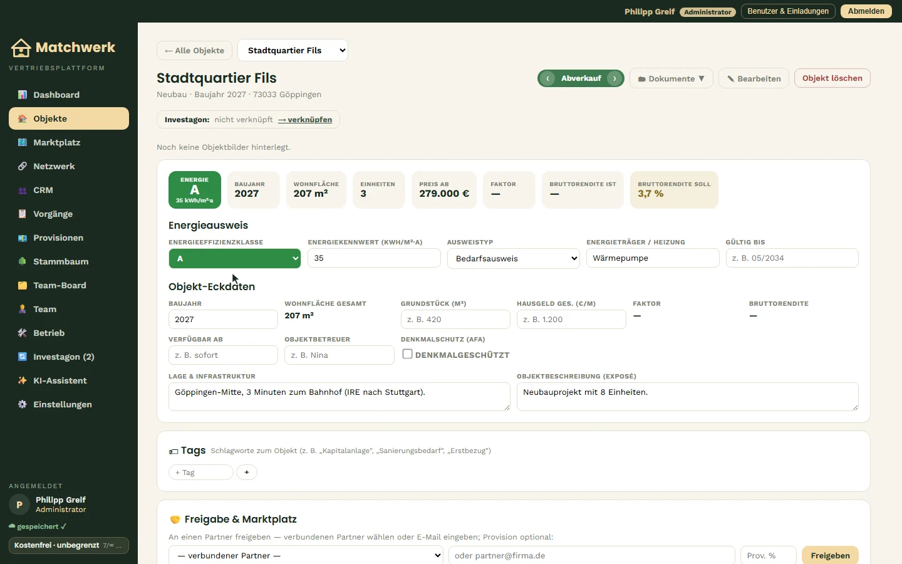Click the Netzwerk link icon in sidebar
Viewport: 902px width, 564px height.
23,166
